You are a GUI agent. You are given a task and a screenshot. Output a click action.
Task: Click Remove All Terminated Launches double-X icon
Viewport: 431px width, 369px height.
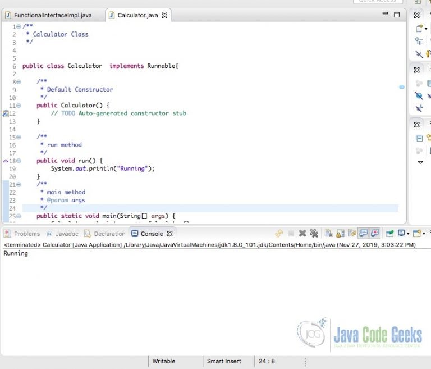coord(314,234)
